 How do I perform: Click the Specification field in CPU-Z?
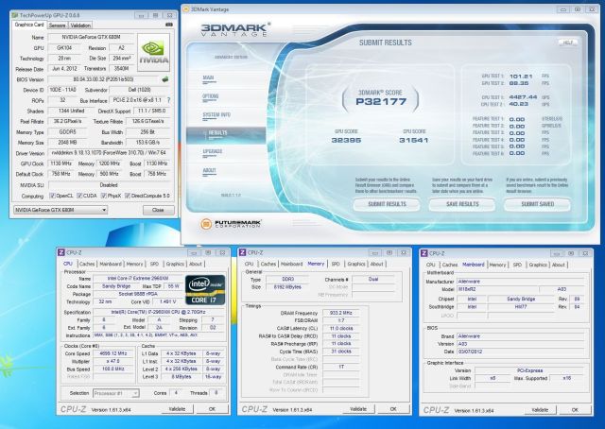(x=159, y=312)
